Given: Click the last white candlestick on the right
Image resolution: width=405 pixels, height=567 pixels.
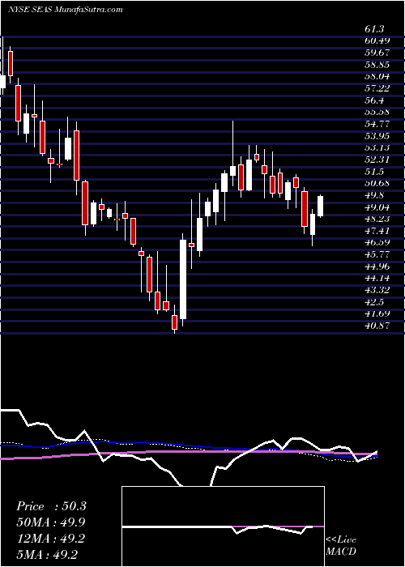Looking at the screenshot, I should tap(321, 206).
